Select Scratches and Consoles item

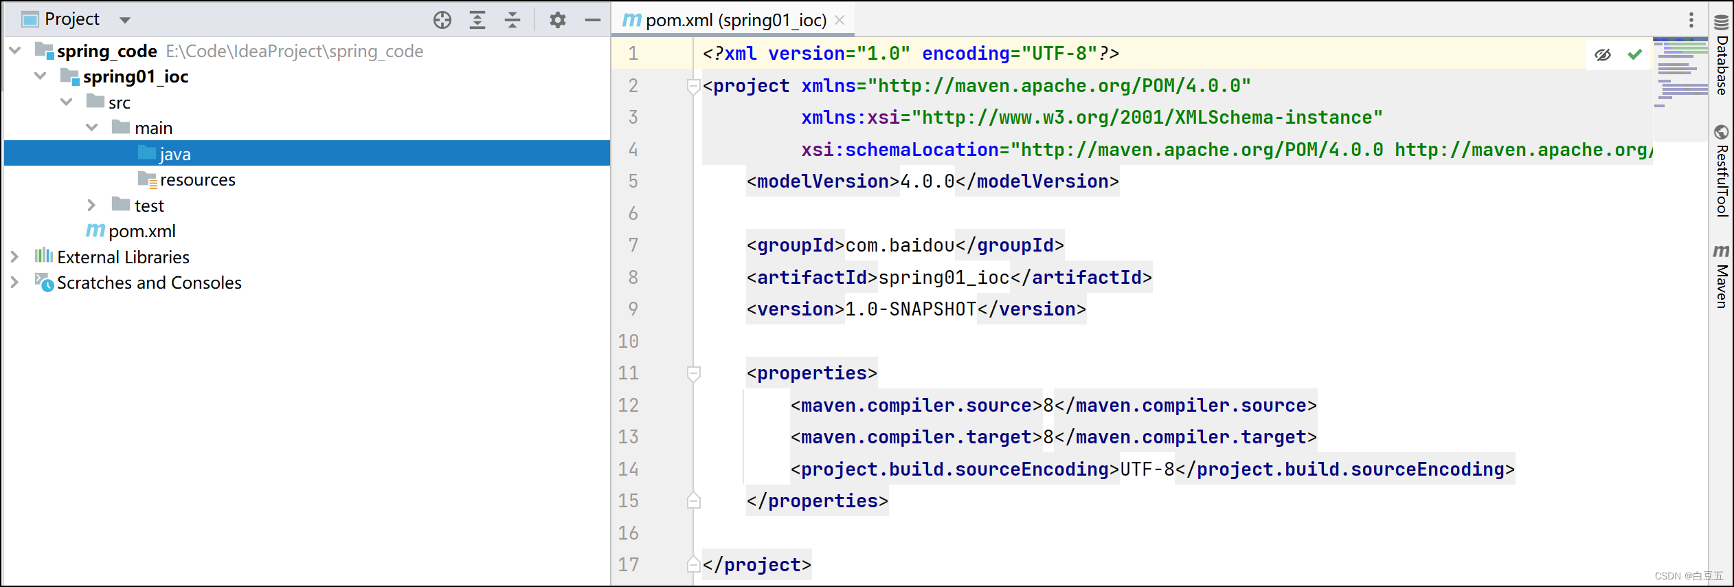(150, 283)
